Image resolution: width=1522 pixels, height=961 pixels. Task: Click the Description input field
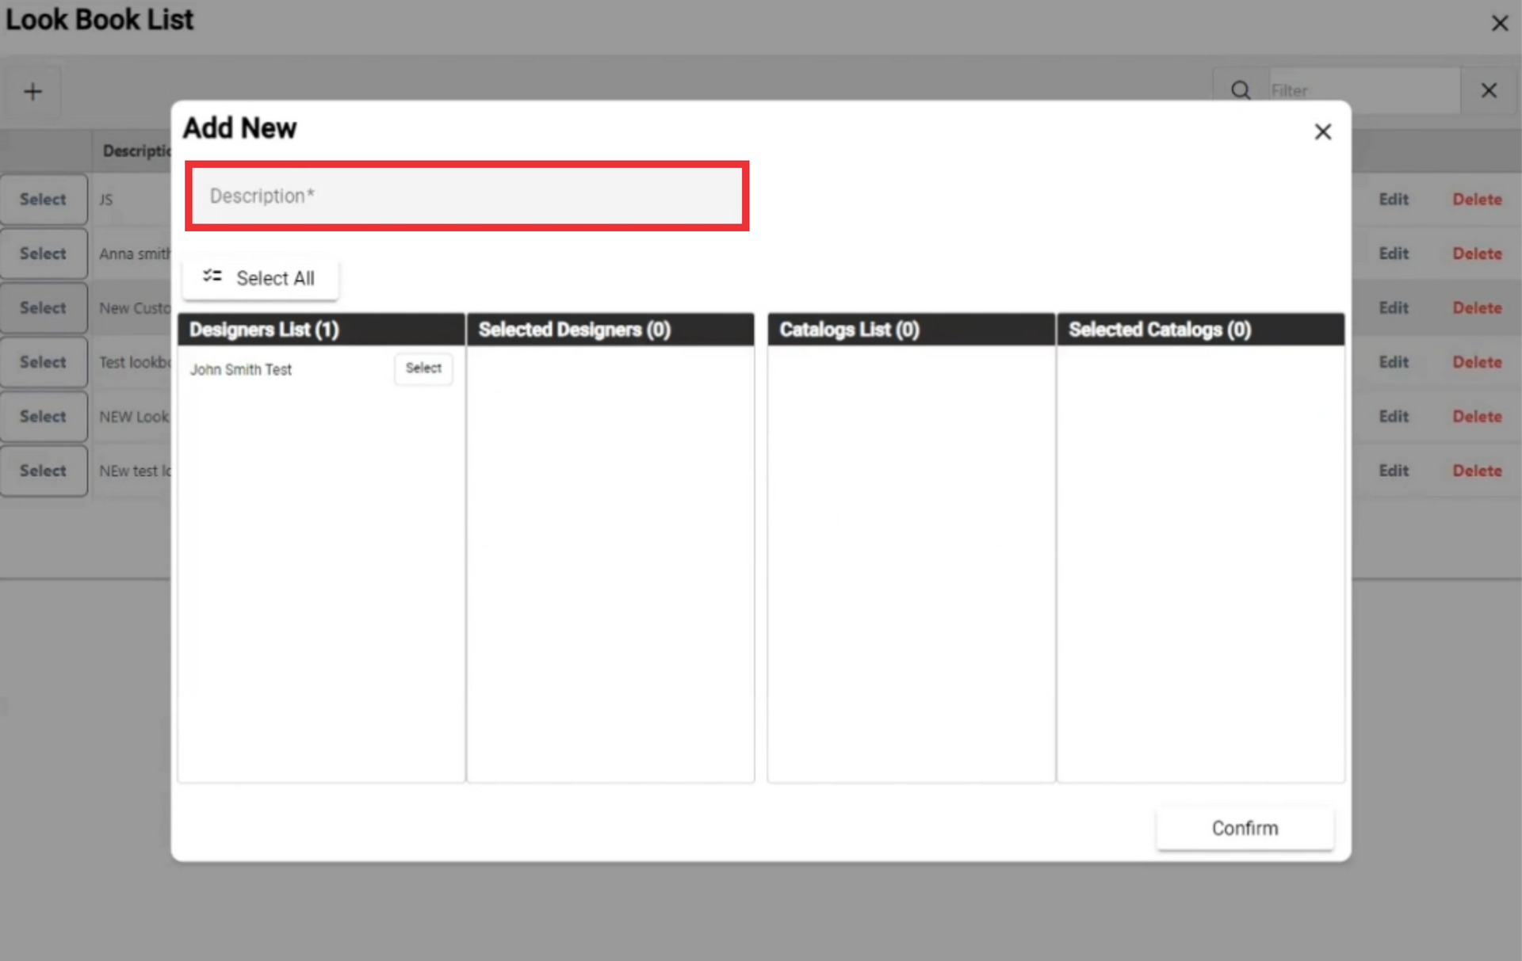pos(467,196)
